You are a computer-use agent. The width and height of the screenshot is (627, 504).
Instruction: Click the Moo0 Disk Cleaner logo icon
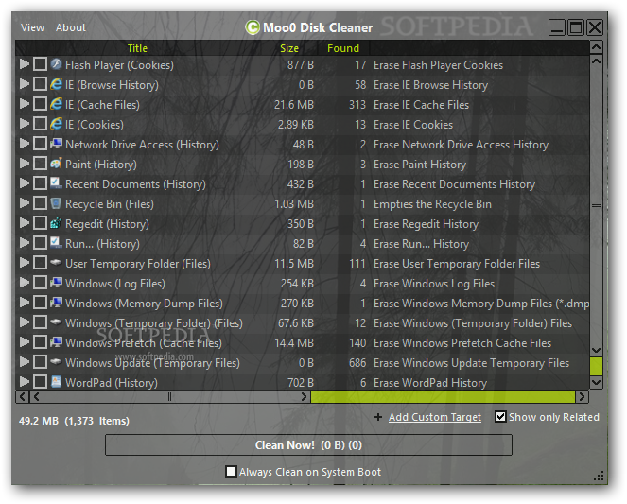pos(253,27)
